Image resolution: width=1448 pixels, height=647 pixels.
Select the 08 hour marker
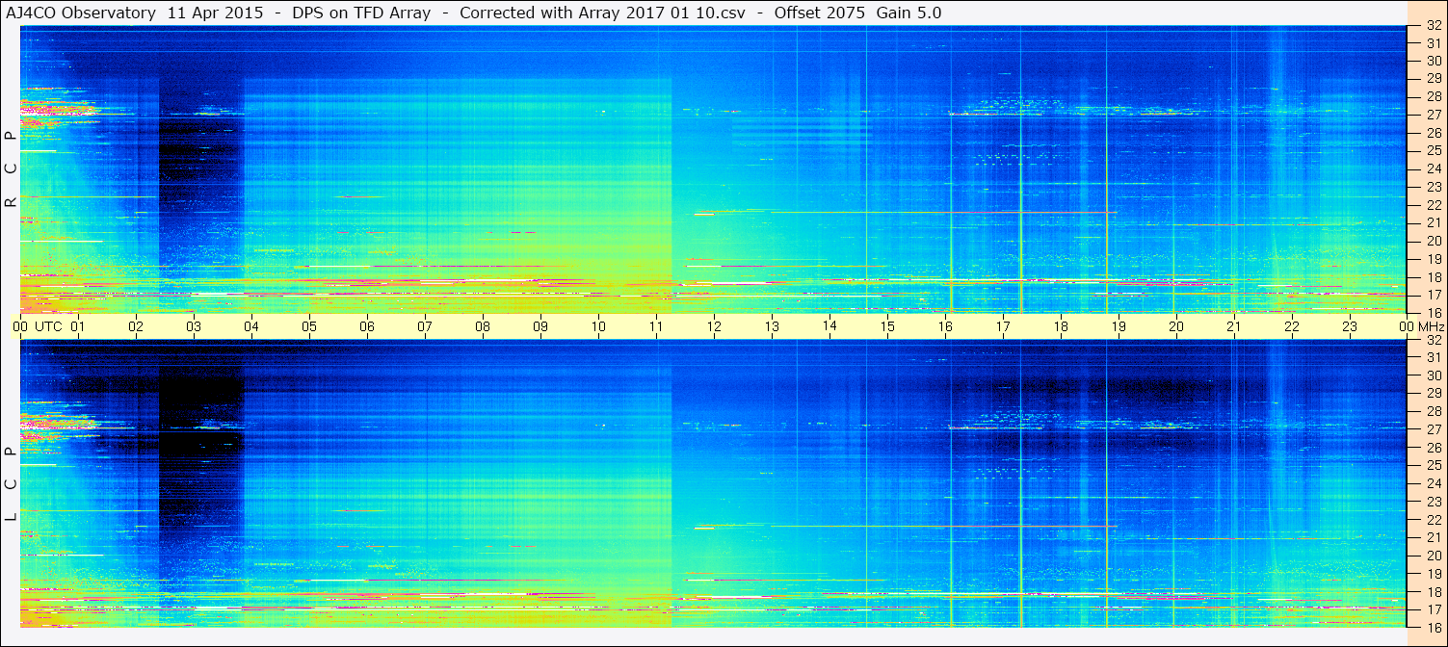pos(483,326)
